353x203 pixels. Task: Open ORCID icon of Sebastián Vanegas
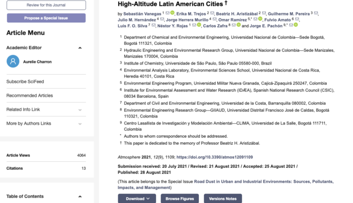tap(172, 13)
